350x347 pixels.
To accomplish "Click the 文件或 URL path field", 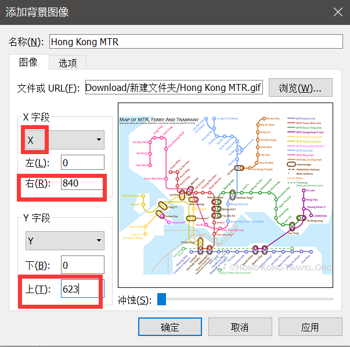I will pyautogui.click(x=174, y=87).
